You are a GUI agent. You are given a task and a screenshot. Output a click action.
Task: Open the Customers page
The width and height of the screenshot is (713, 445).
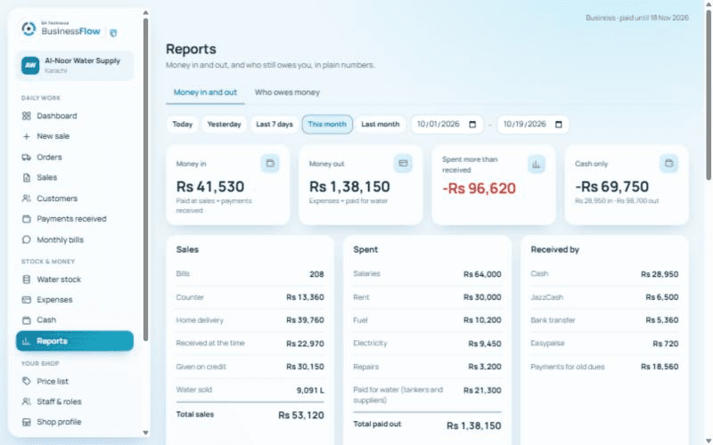[75, 198]
